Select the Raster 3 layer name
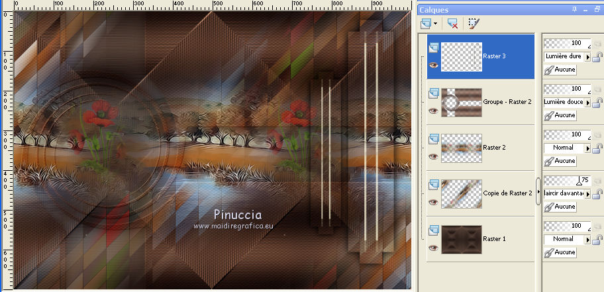The width and height of the screenshot is (604, 292). point(494,56)
